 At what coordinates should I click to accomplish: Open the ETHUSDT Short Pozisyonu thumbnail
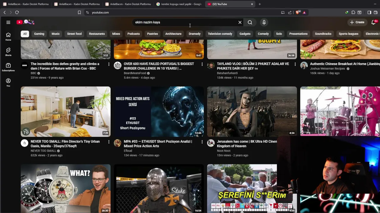pos(159,112)
